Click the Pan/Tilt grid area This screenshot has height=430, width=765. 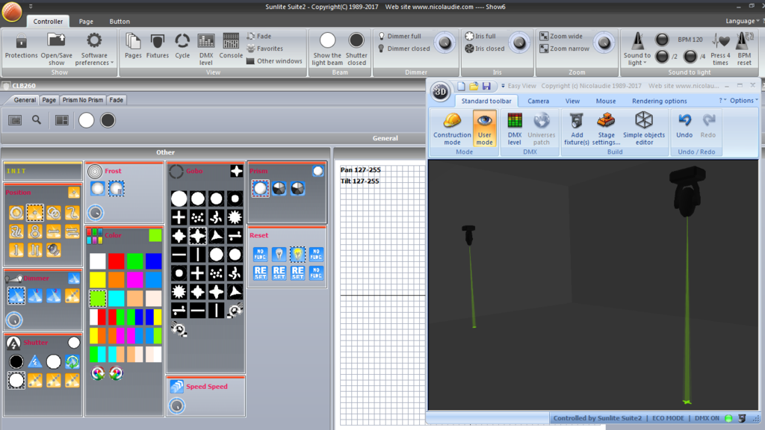click(x=382, y=295)
